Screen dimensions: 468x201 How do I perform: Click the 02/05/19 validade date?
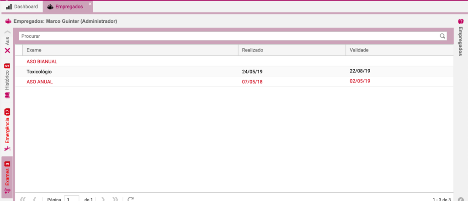(360, 81)
